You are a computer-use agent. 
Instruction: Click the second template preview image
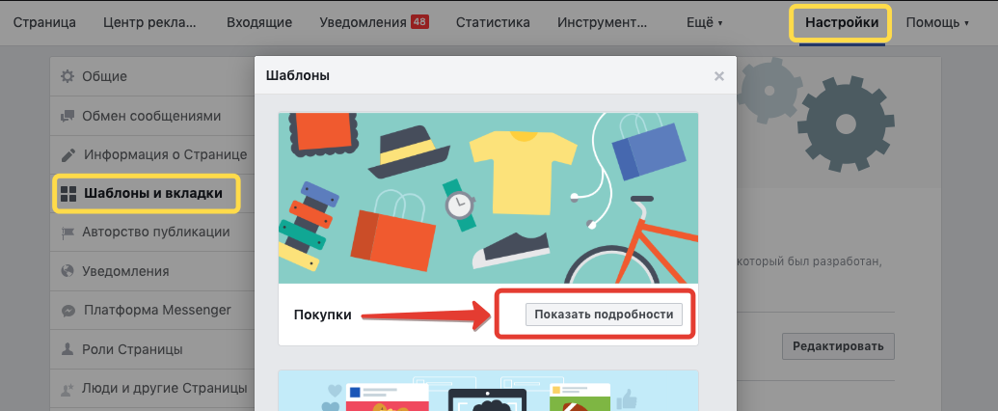pos(488,391)
